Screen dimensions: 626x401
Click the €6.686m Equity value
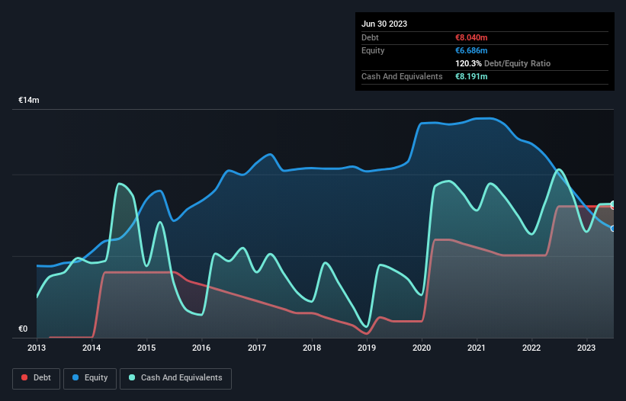(471, 50)
